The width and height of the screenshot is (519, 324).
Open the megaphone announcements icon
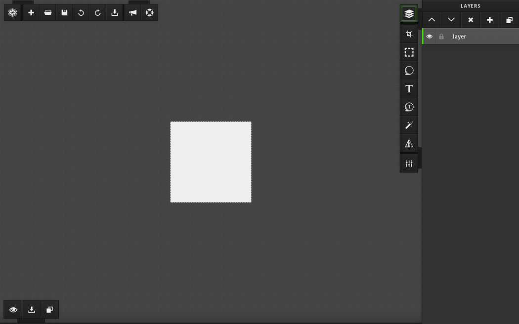click(x=133, y=13)
